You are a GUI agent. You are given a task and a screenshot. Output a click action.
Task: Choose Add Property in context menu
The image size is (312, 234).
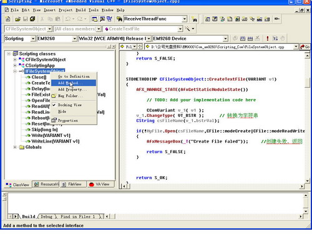(74, 90)
